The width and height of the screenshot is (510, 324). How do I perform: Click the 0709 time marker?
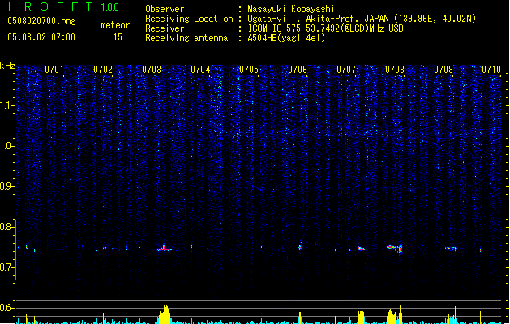point(444,70)
